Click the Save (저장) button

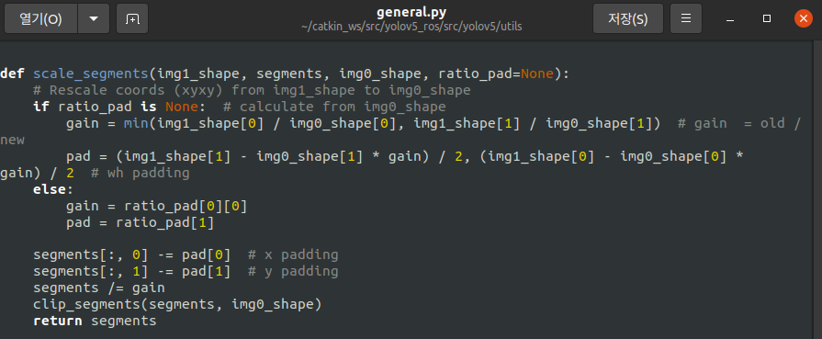click(x=628, y=19)
